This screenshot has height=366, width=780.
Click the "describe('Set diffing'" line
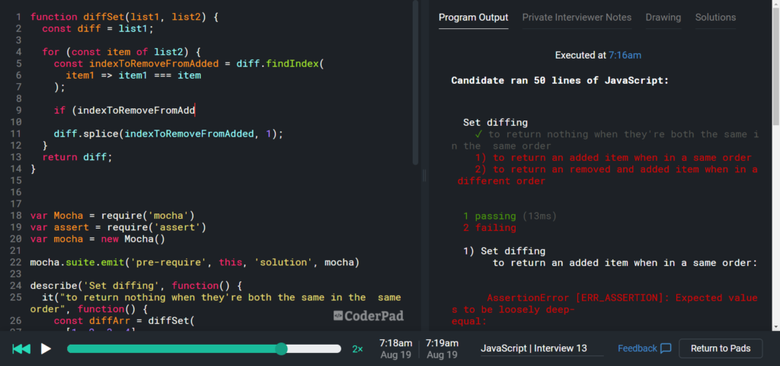pyautogui.click(x=136, y=286)
